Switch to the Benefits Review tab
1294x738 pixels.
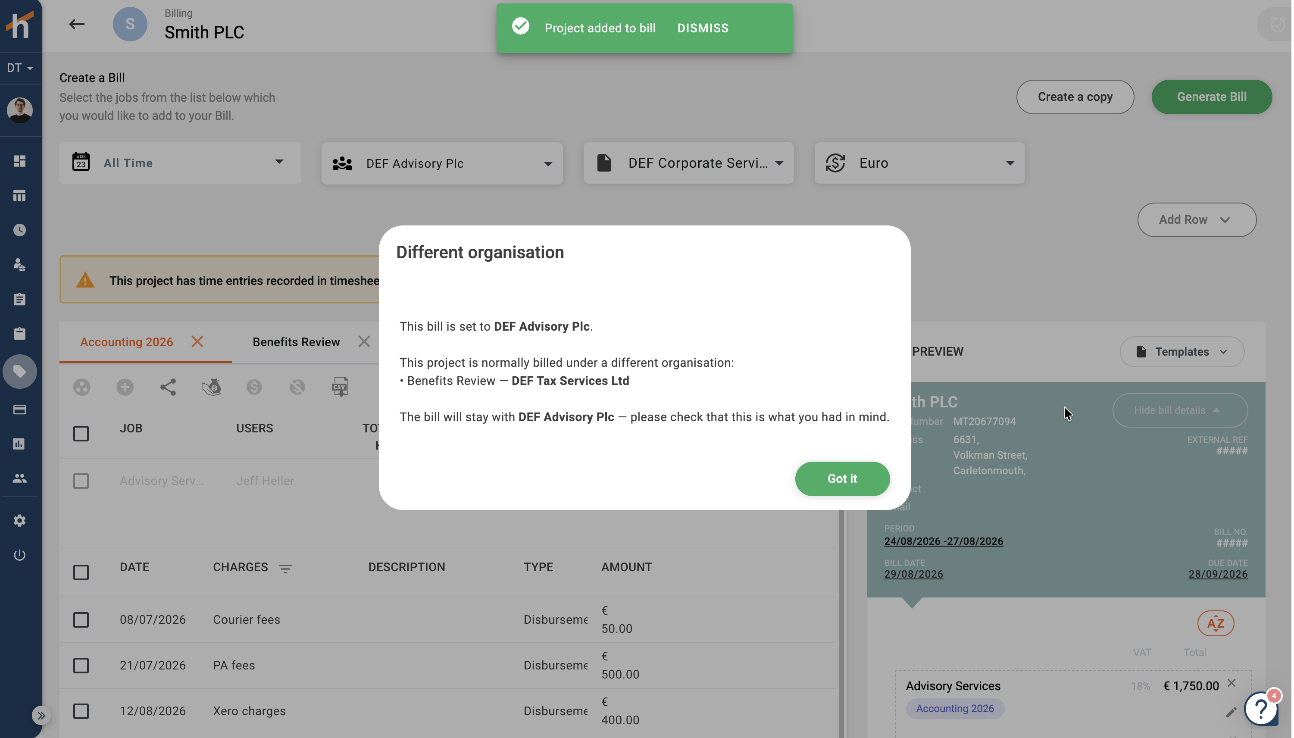tap(296, 342)
